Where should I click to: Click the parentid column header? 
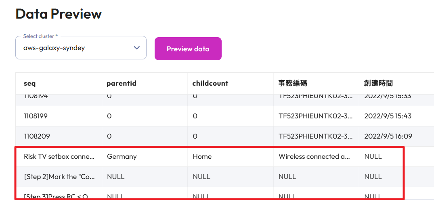click(x=122, y=83)
